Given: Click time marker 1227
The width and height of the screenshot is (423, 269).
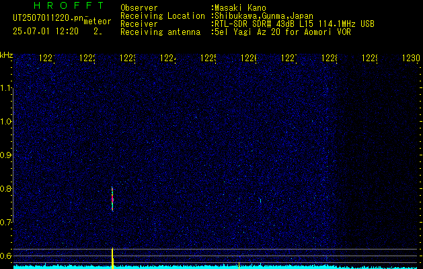Looking at the screenshot, I should click(x=289, y=59).
